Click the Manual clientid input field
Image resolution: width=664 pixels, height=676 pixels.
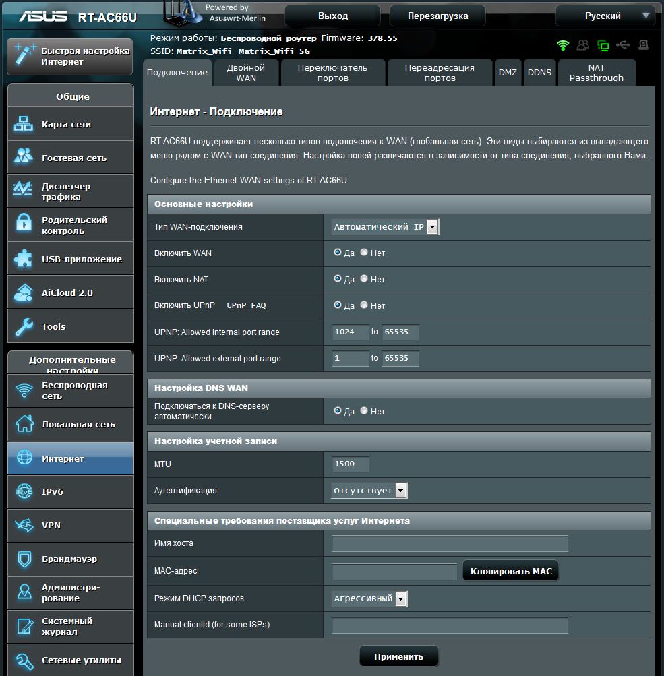coord(450,625)
